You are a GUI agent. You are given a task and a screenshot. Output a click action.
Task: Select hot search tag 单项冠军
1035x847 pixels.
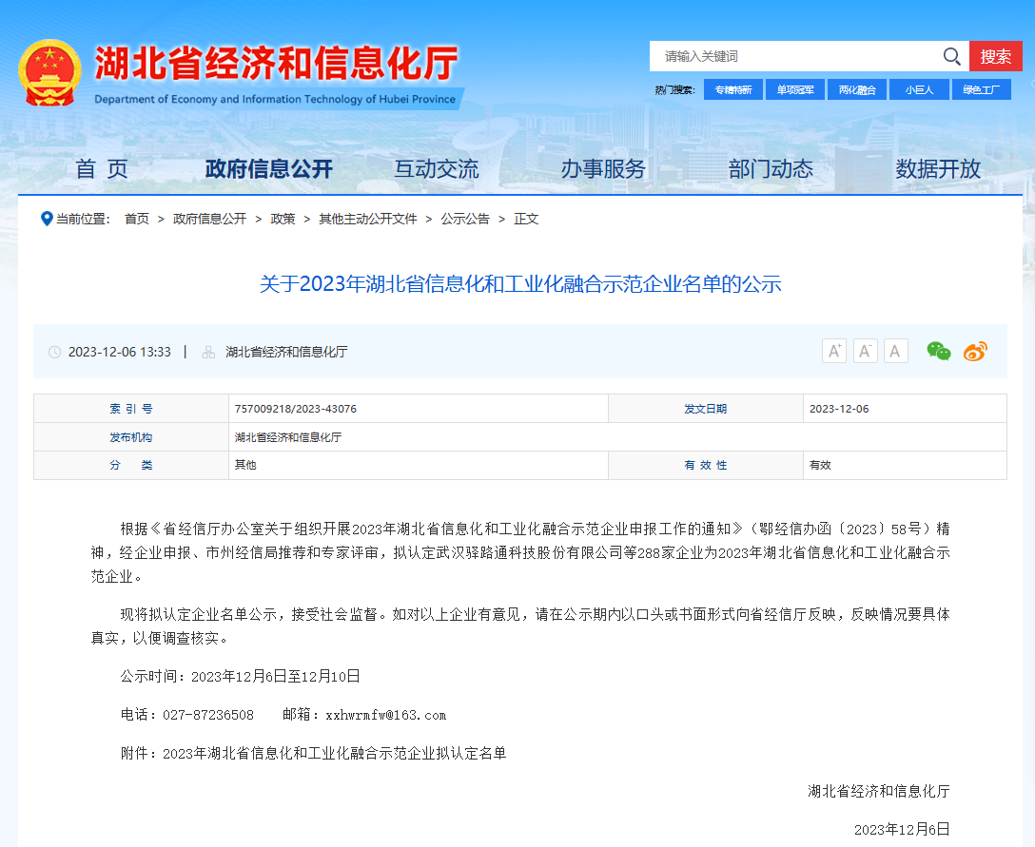point(794,89)
